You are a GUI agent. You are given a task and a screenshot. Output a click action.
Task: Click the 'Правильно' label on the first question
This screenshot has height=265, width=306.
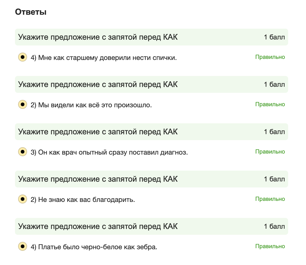point(269,57)
